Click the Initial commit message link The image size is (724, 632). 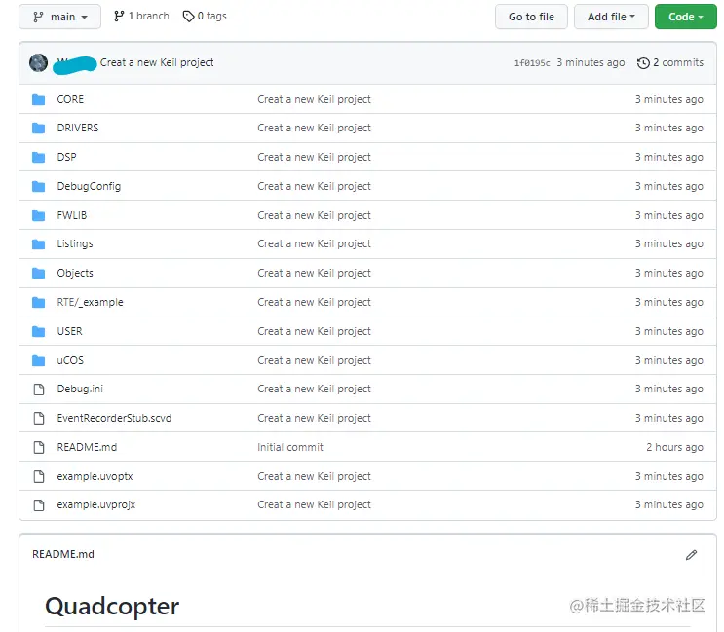(x=290, y=447)
